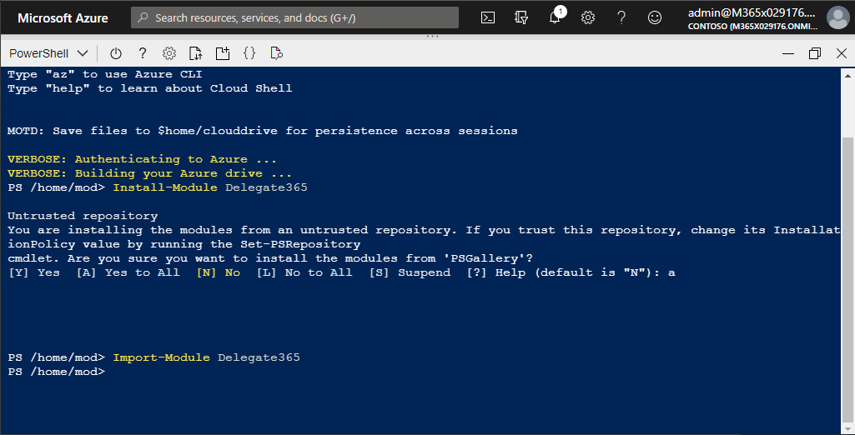
Task: Open Azure help question mark
Action: click(621, 17)
